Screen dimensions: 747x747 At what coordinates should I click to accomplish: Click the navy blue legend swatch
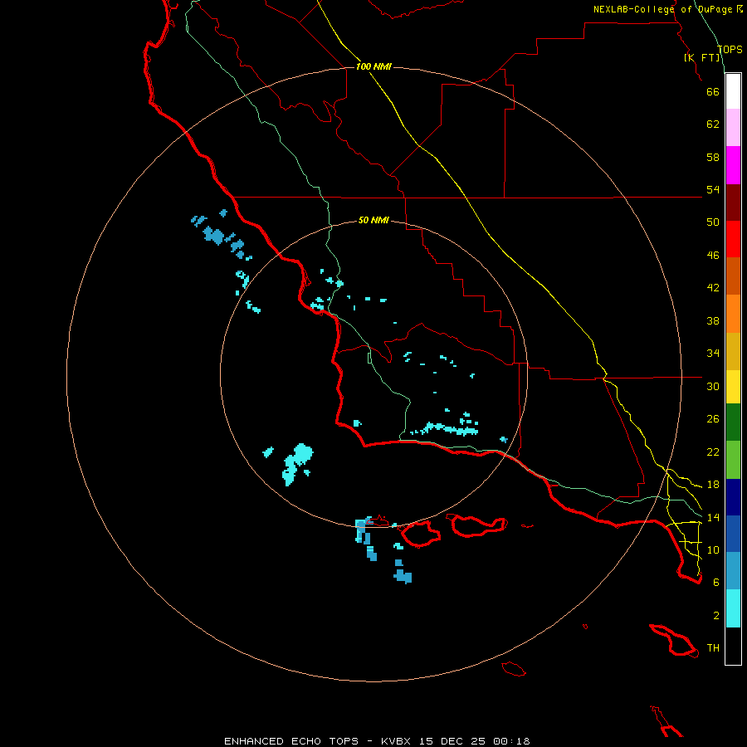[733, 497]
